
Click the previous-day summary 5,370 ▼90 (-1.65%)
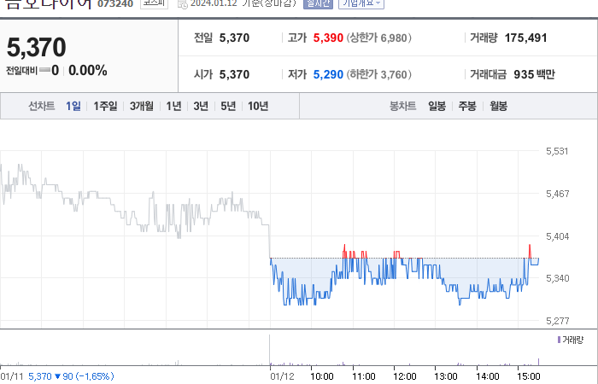[x=71, y=376]
